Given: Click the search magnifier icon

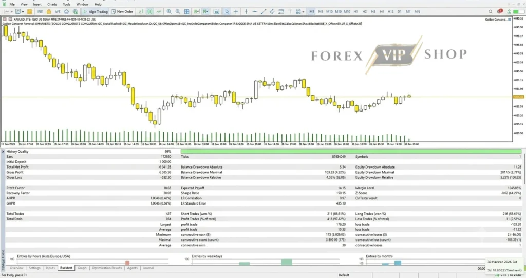Looking at the screenshot, I should (x=490, y=12).
